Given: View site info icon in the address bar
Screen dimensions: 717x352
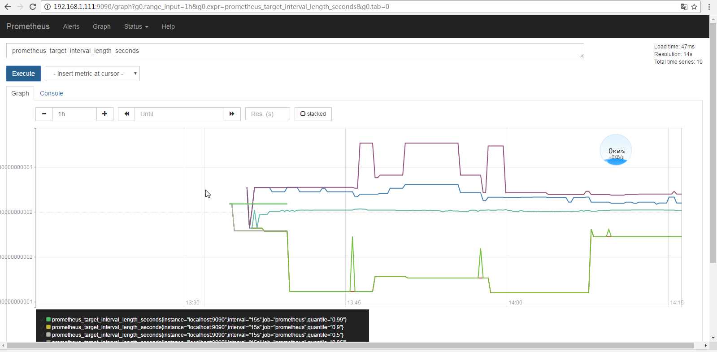Looking at the screenshot, I should (48, 7).
